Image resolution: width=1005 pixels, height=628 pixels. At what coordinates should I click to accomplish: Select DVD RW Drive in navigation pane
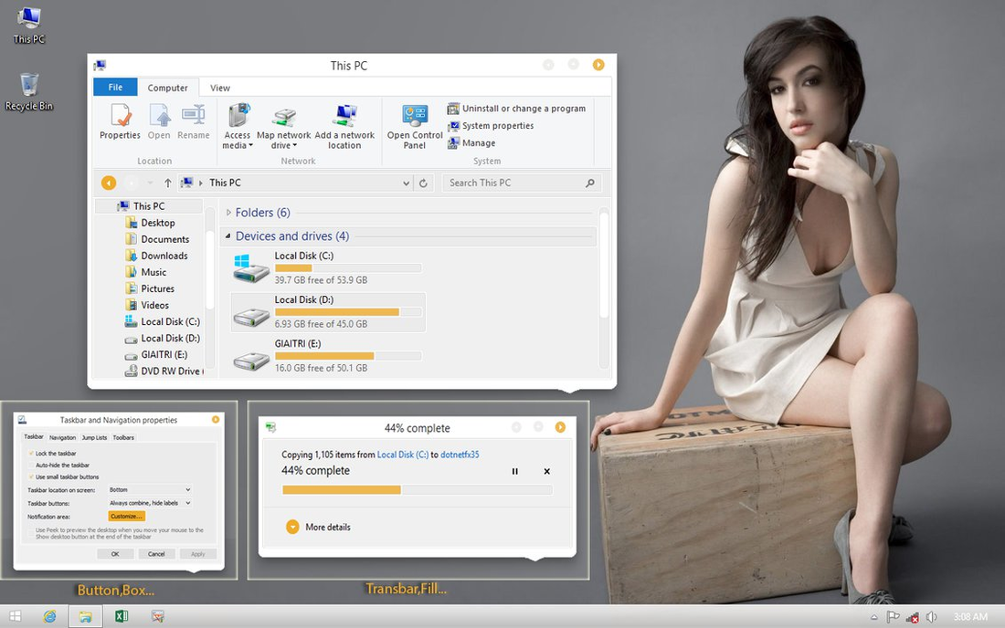coord(164,372)
